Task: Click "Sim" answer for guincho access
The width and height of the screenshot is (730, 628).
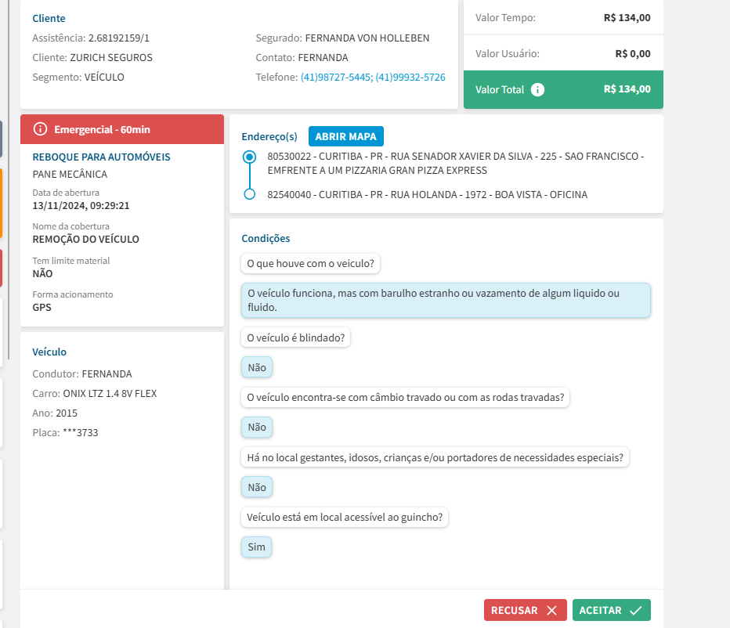Action: pyautogui.click(x=257, y=547)
